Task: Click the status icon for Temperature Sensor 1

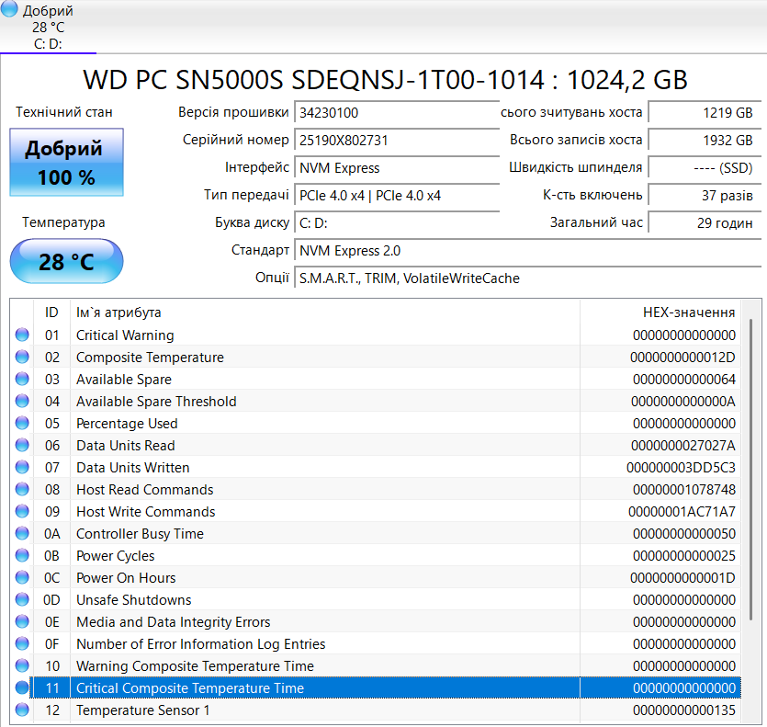Action: click(22, 710)
